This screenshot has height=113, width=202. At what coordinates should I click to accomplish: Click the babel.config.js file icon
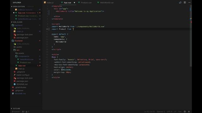[15, 75]
